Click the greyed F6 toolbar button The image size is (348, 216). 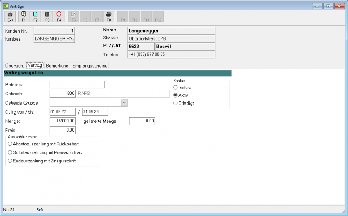[x=85, y=17]
